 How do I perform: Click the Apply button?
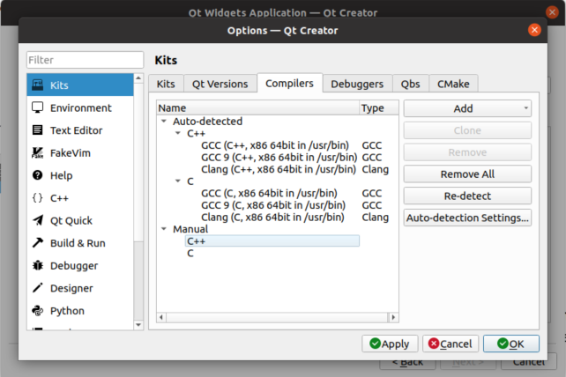390,344
